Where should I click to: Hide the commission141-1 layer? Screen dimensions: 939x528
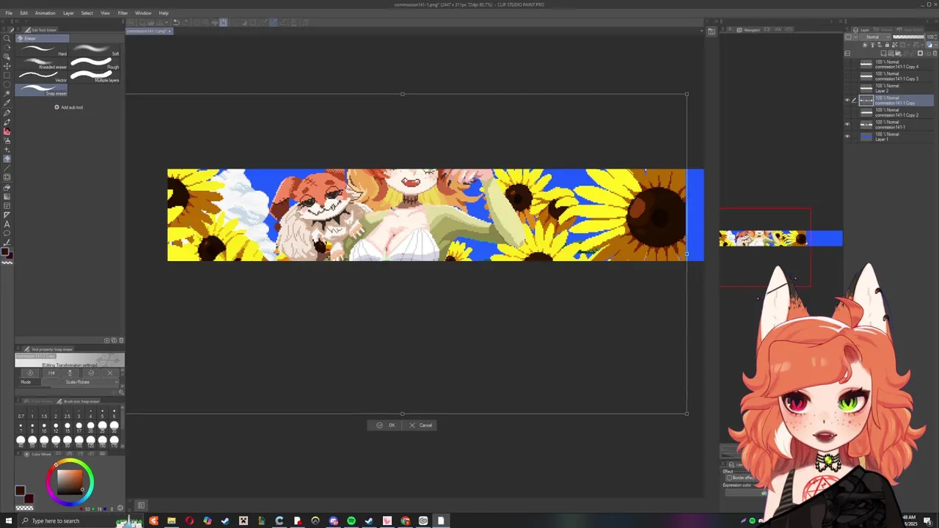tap(847, 125)
